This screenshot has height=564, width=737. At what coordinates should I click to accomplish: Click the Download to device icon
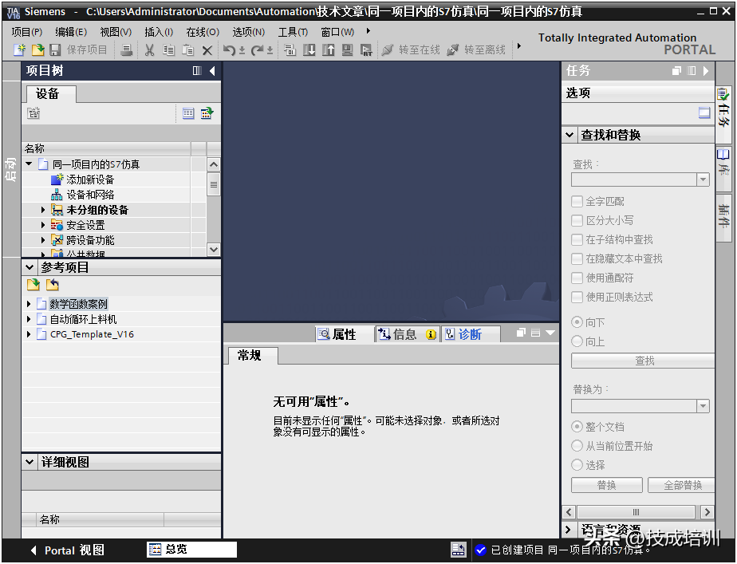click(x=309, y=49)
